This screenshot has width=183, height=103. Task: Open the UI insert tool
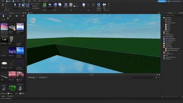click(x=60, y=5)
